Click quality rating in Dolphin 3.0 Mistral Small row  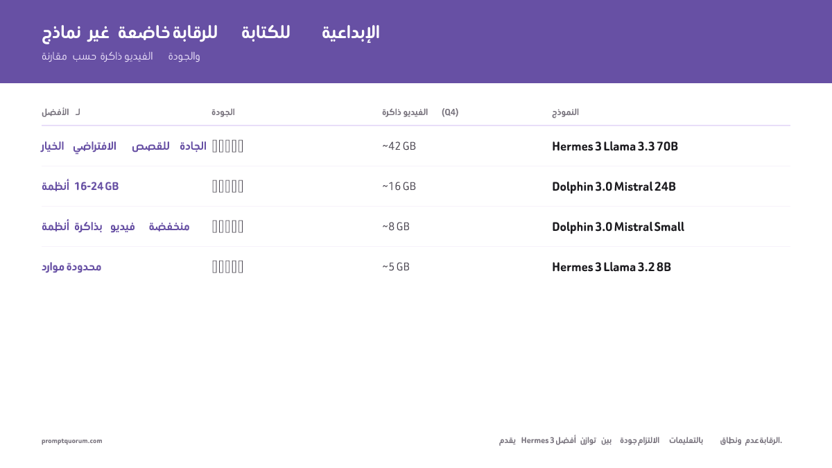coord(227,227)
